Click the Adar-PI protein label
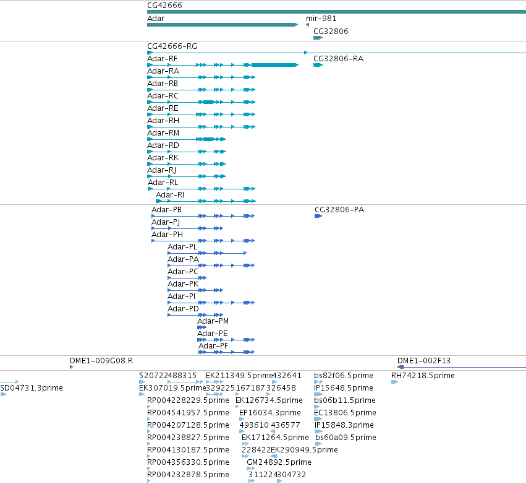Viewport: 526px width, 484px height. (x=182, y=296)
